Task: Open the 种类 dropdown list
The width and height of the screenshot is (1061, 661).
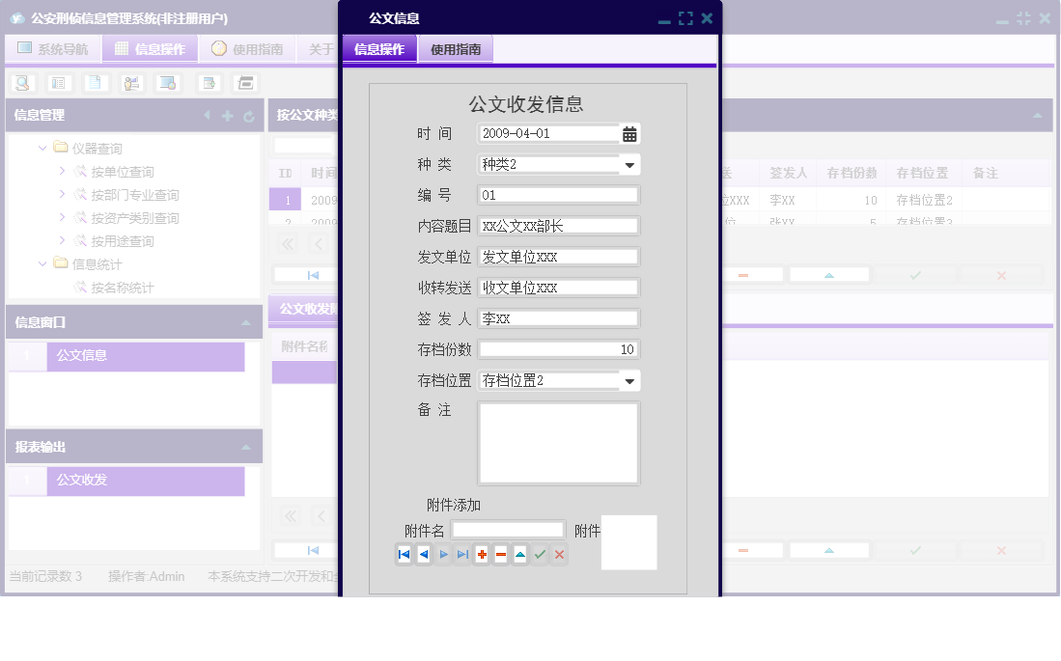Action: pos(631,164)
